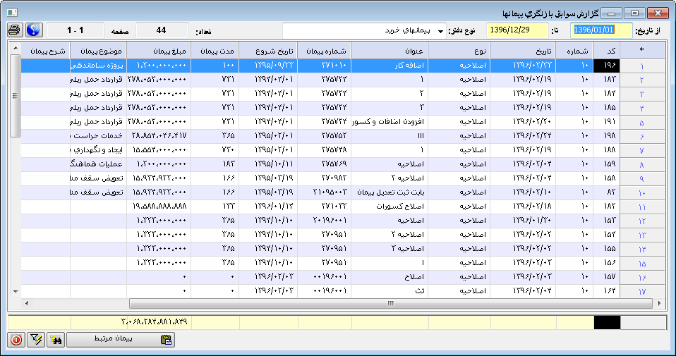This screenshot has width=676, height=356.
Task: Click the "عنوان" column header
Action: click(390, 51)
